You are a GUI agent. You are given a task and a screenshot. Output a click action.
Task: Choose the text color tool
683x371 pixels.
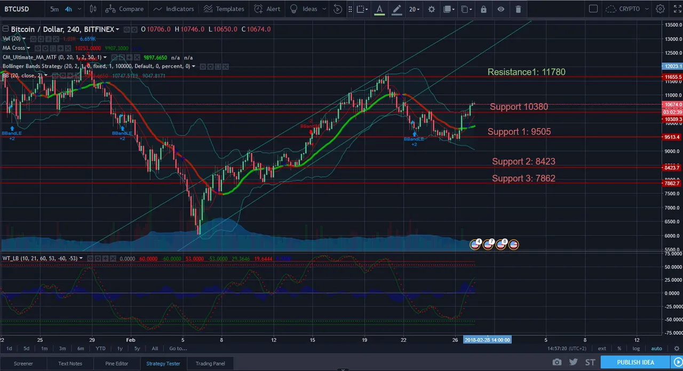(379, 9)
